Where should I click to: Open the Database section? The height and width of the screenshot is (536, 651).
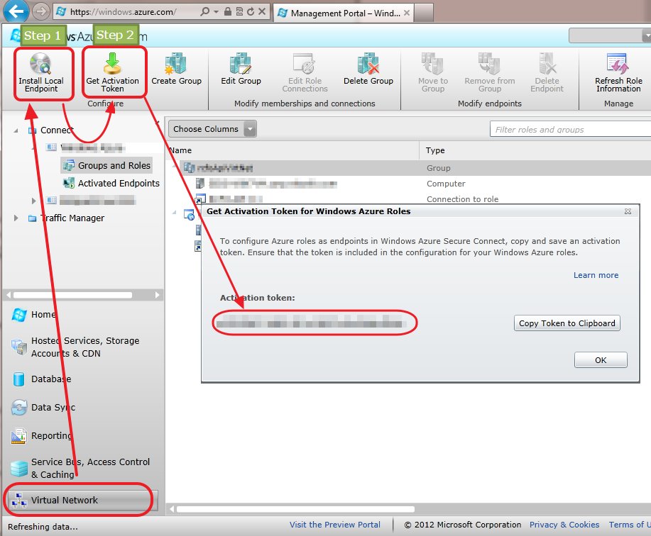tap(41, 379)
